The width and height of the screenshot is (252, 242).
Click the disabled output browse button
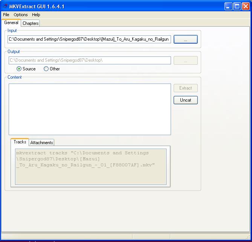pos(186,61)
